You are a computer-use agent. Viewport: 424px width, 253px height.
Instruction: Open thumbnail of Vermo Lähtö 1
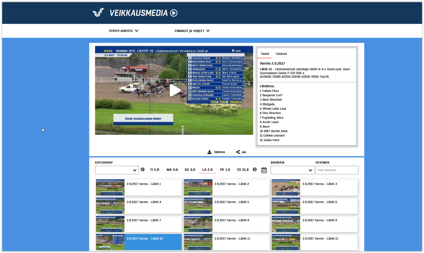click(x=110, y=187)
